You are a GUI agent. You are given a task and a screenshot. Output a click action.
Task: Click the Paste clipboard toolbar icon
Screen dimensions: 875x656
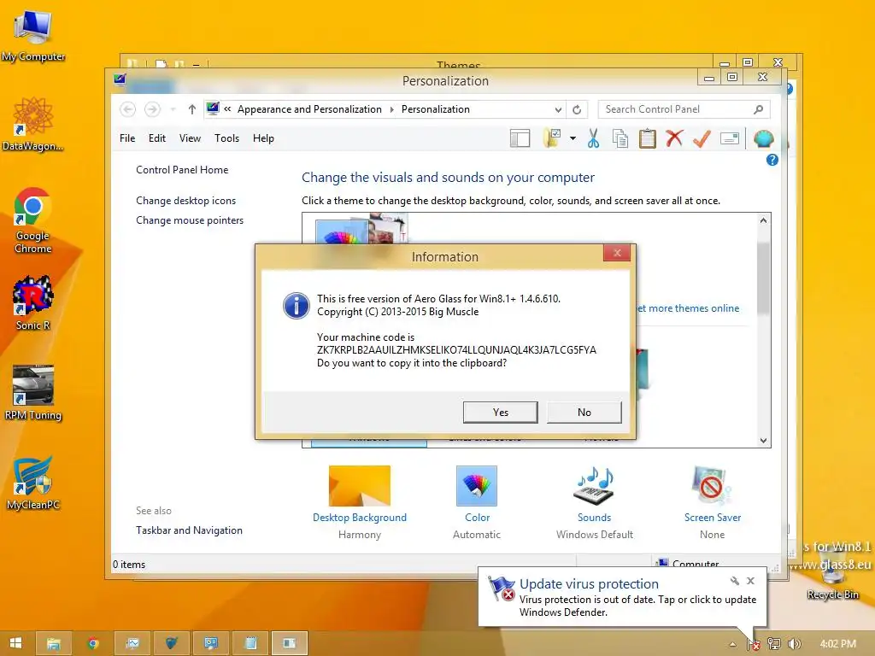[x=648, y=138]
